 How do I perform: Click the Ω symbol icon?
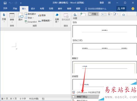click(124, 14)
